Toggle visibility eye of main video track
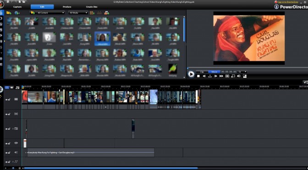 coord(6,100)
